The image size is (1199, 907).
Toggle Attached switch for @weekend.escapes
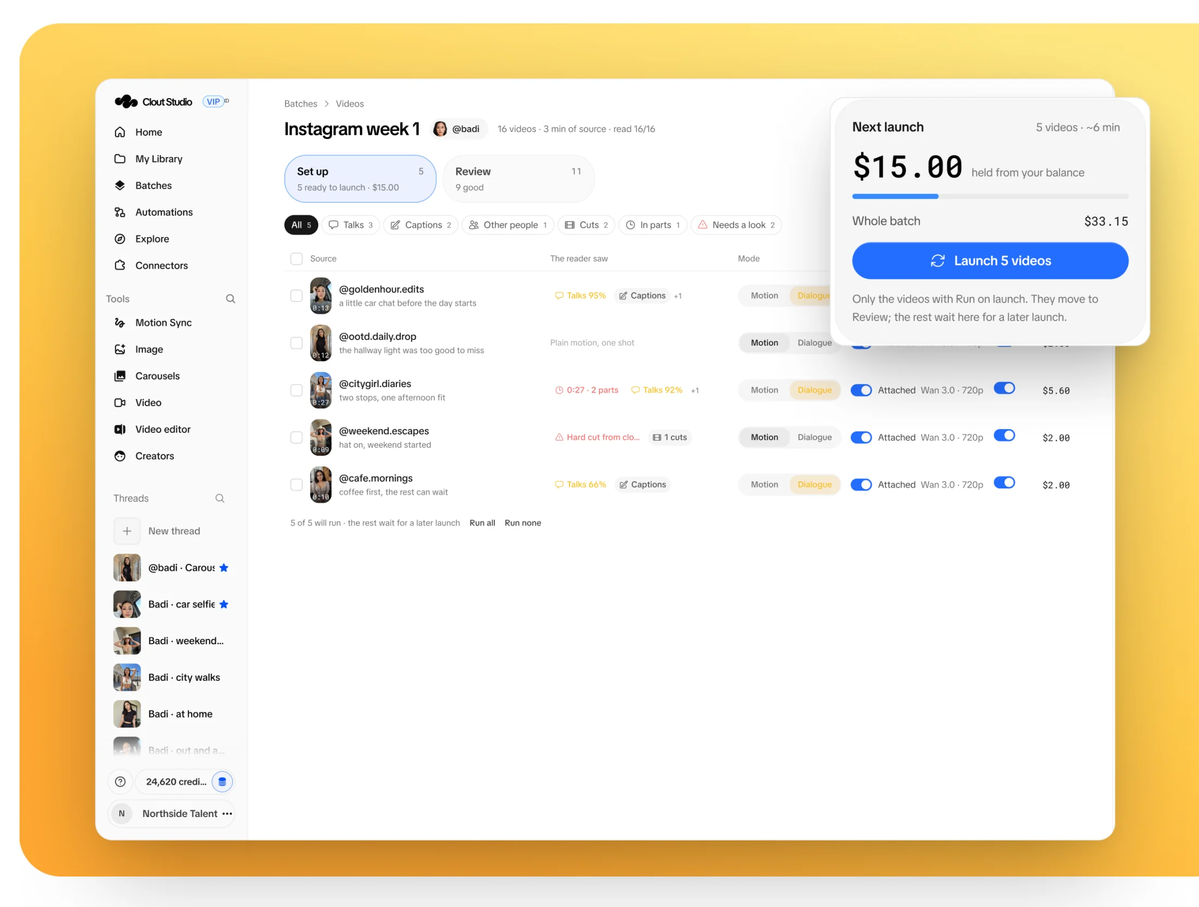coord(861,438)
